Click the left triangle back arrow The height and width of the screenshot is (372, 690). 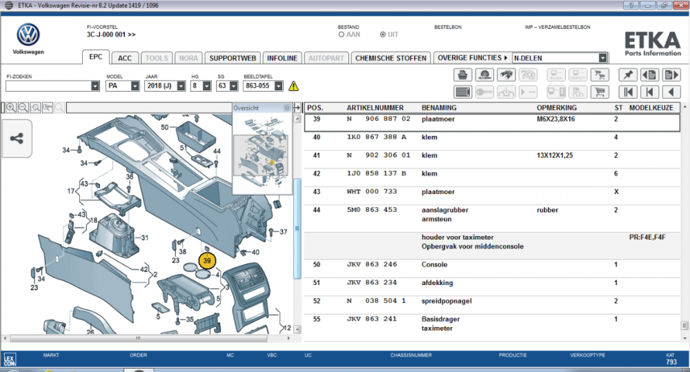[x=671, y=92]
